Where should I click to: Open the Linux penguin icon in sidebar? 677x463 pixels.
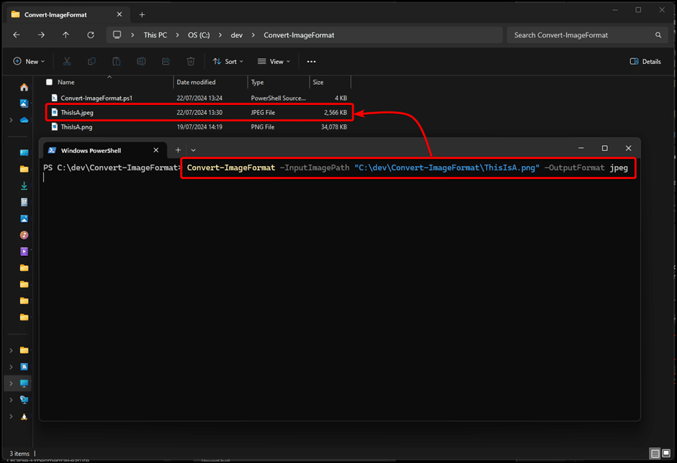24,416
